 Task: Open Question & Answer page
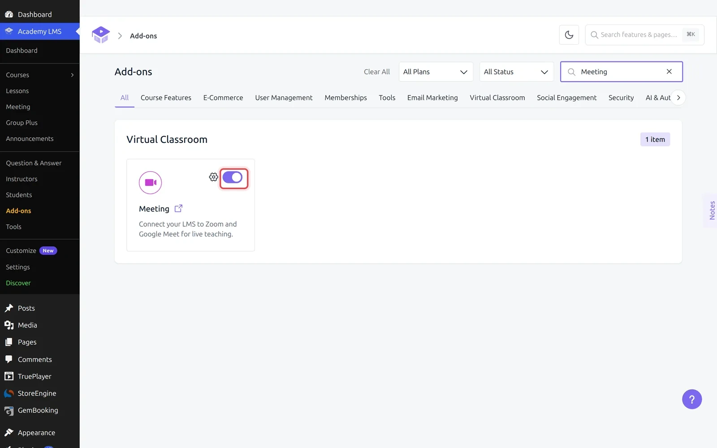[x=34, y=163]
